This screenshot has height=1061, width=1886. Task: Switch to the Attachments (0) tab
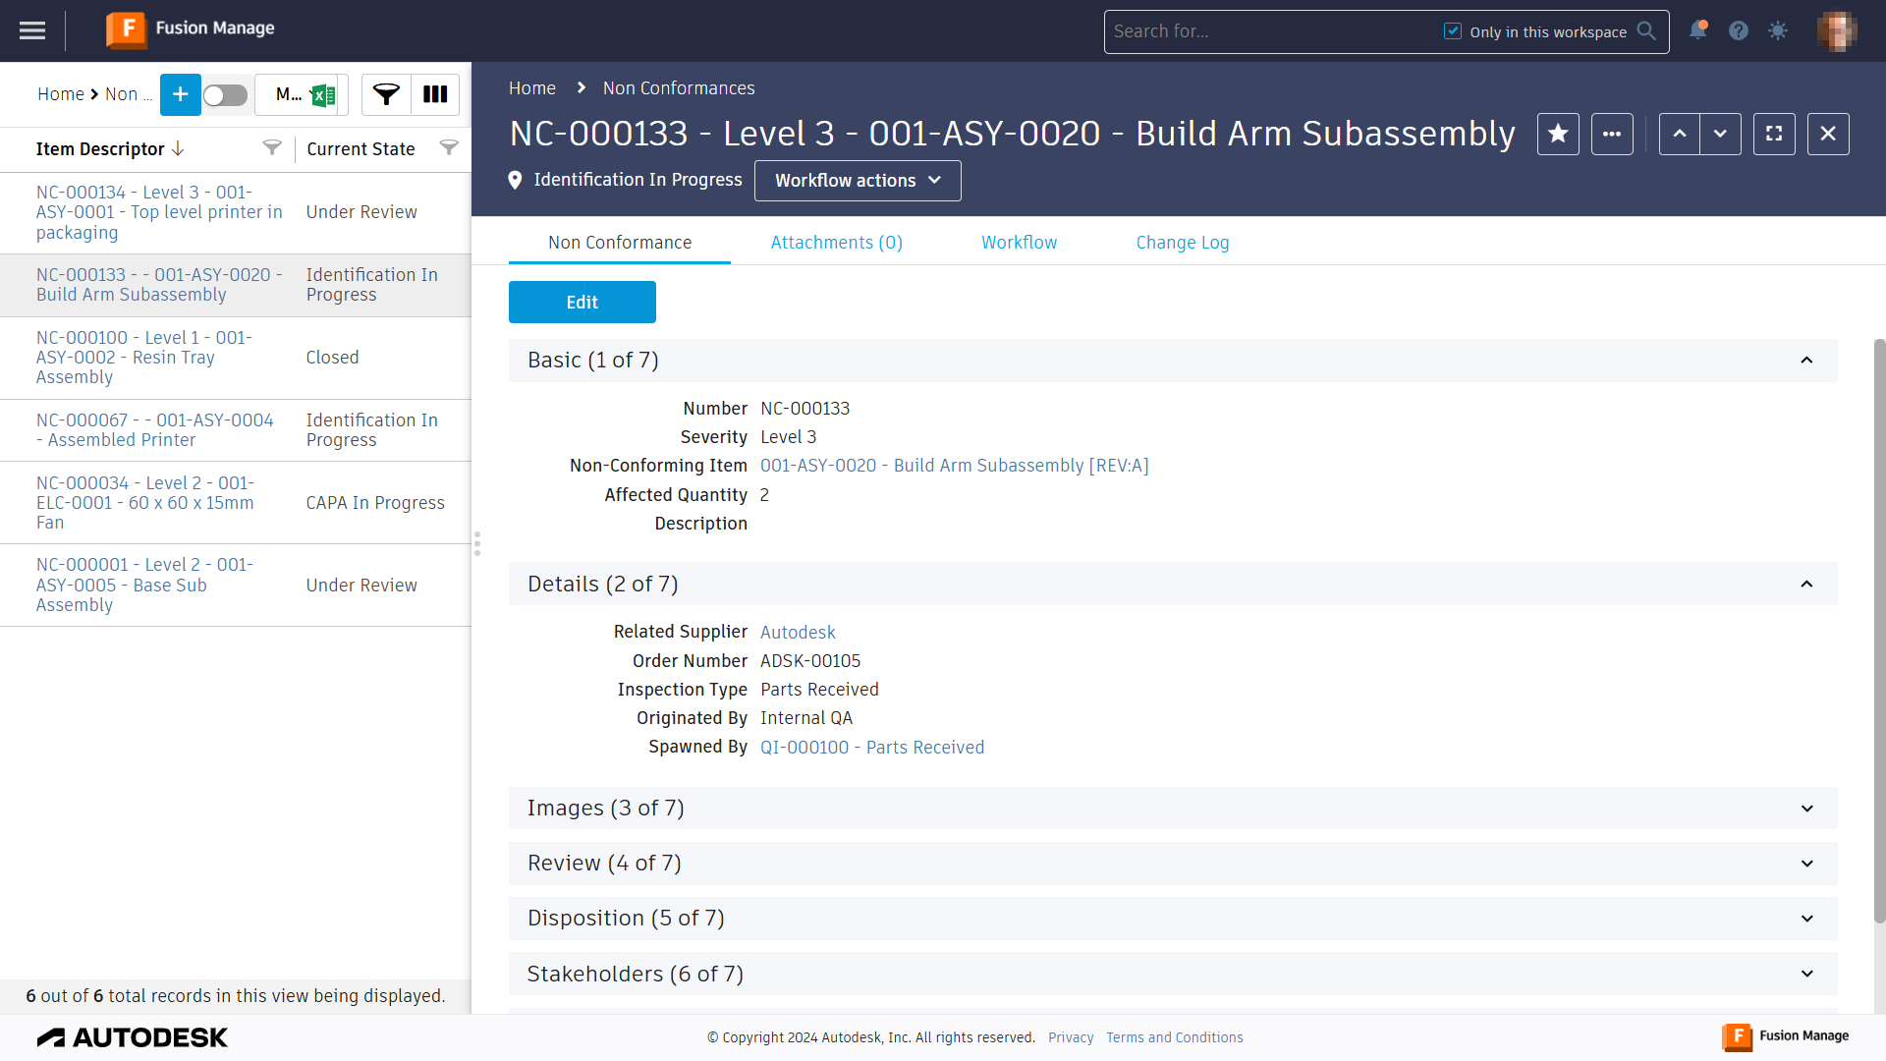coord(836,243)
